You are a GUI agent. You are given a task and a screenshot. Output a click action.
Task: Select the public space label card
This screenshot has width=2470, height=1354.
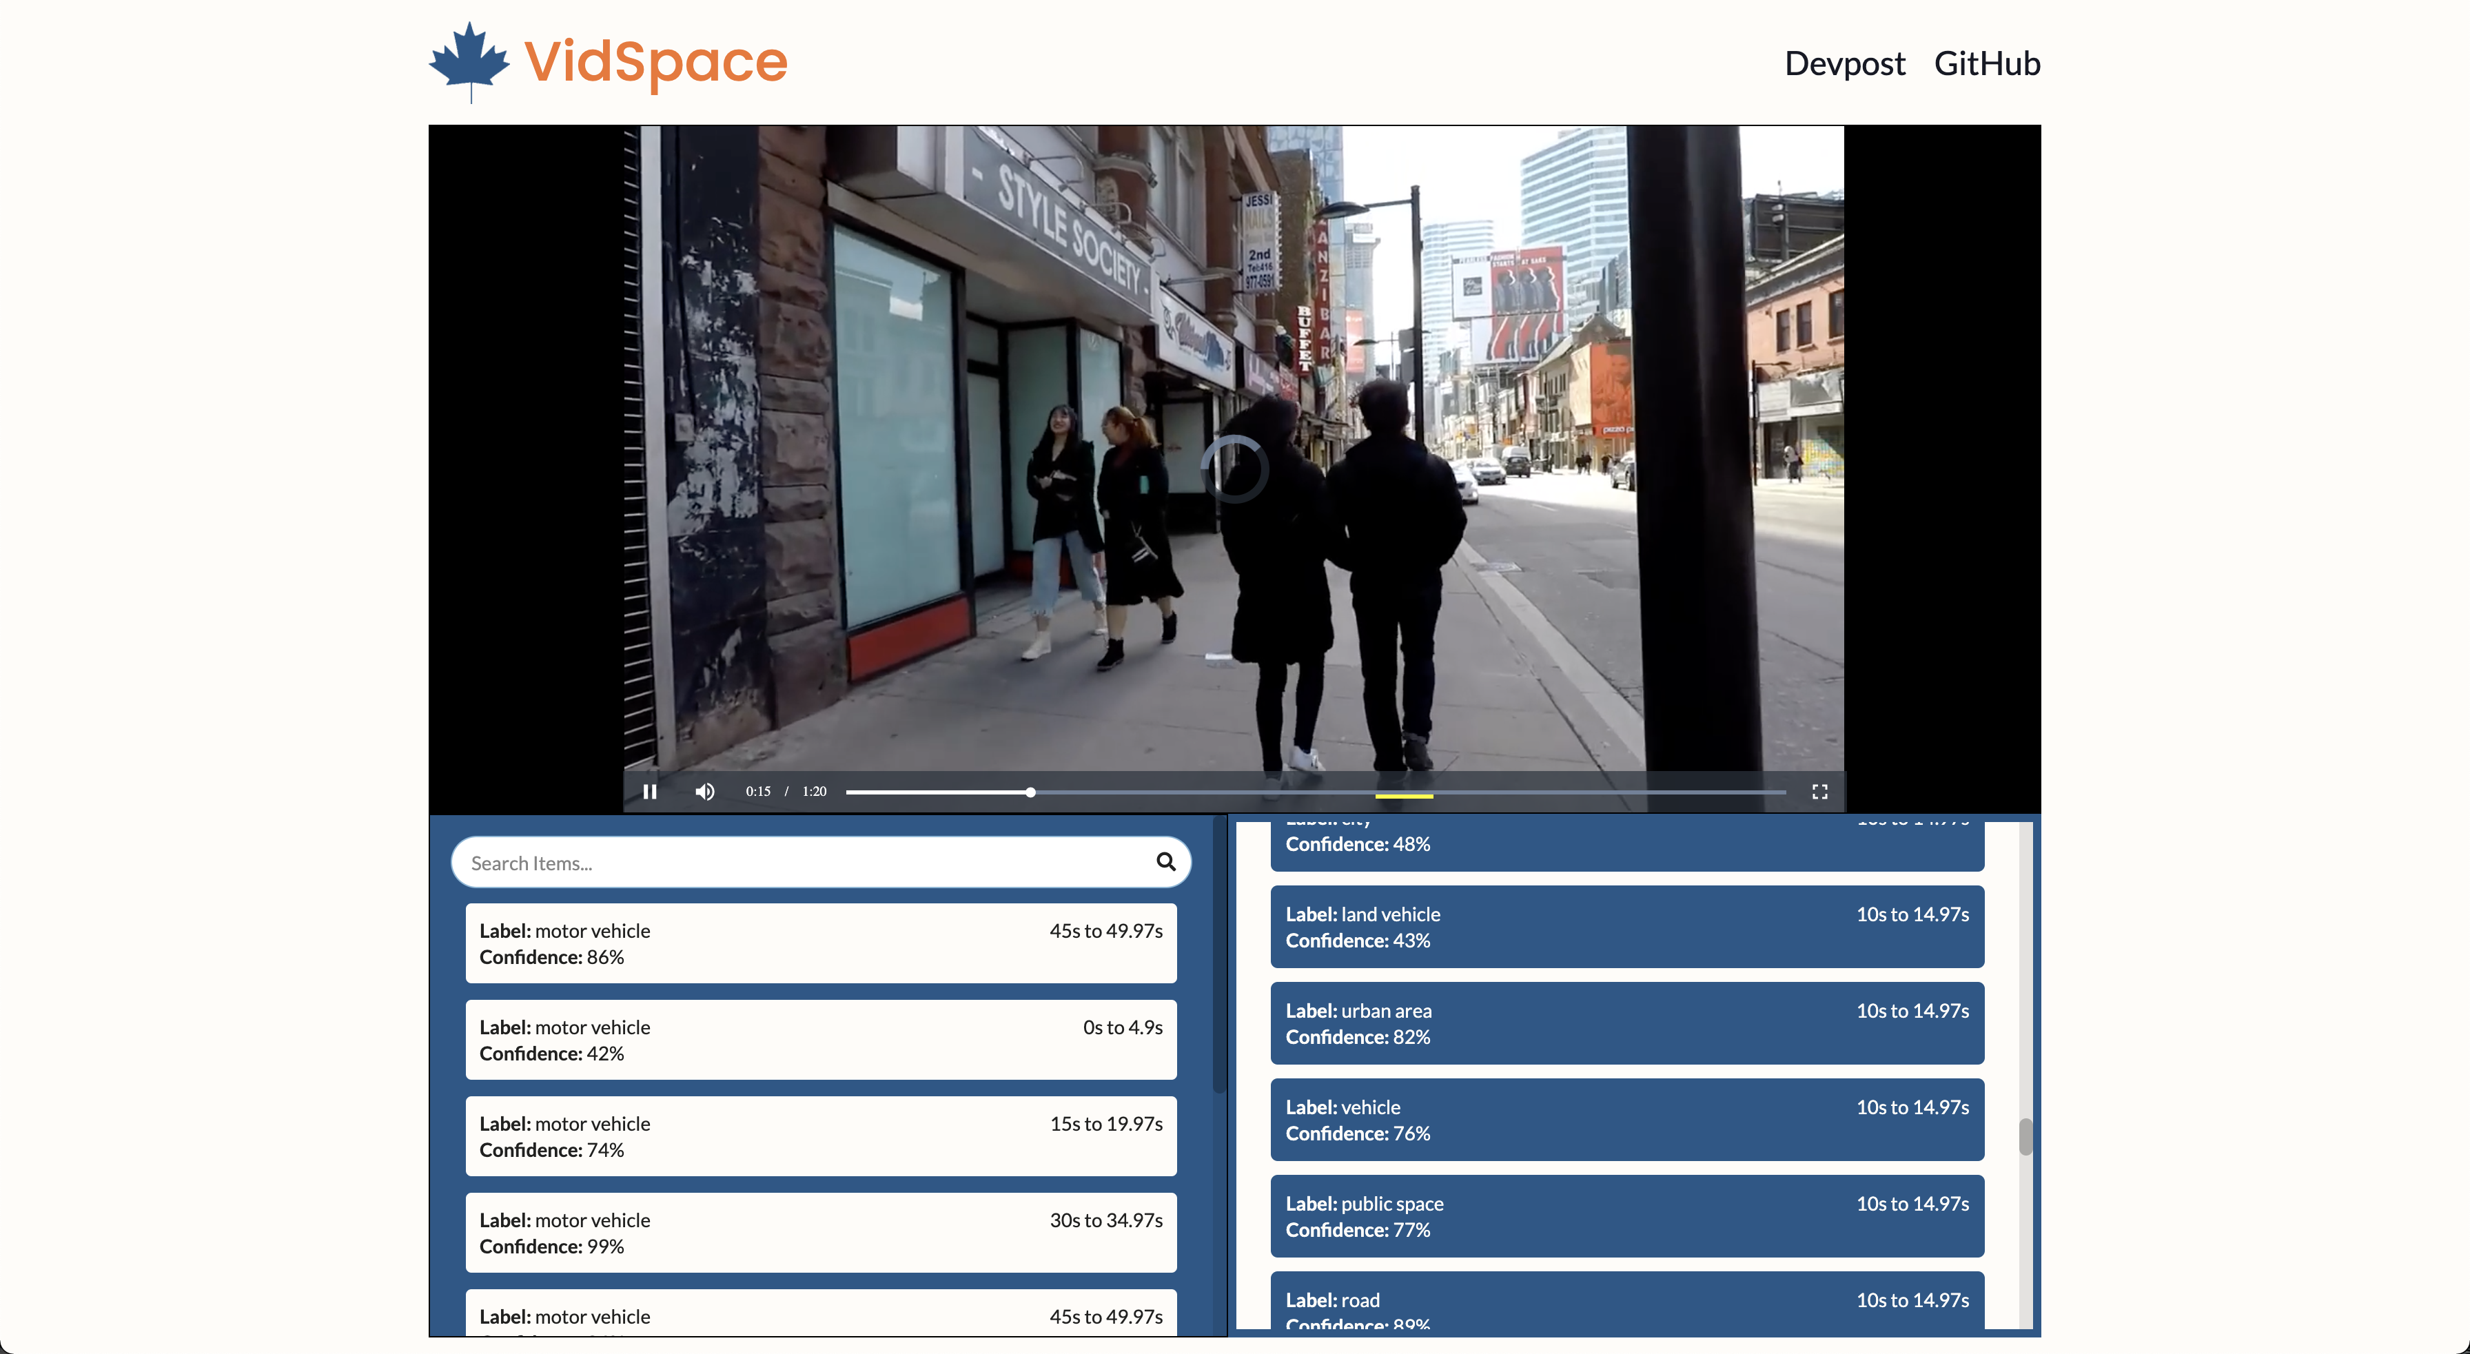pos(1626,1216)
